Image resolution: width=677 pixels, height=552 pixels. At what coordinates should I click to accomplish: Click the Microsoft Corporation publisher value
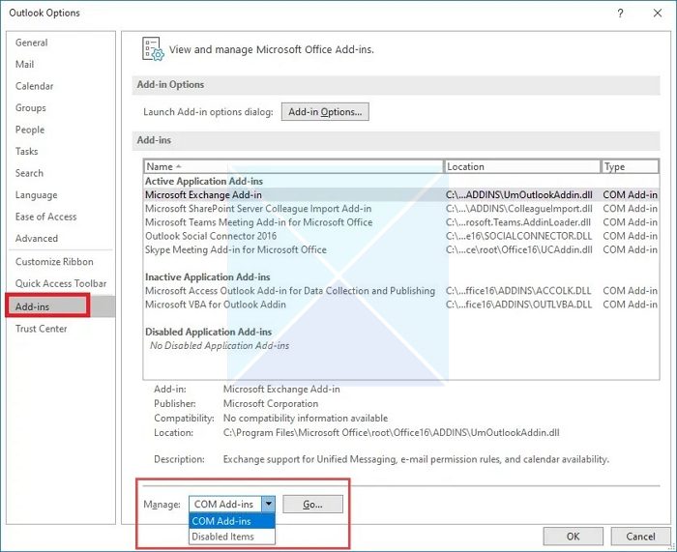click(x=271, y=403)
